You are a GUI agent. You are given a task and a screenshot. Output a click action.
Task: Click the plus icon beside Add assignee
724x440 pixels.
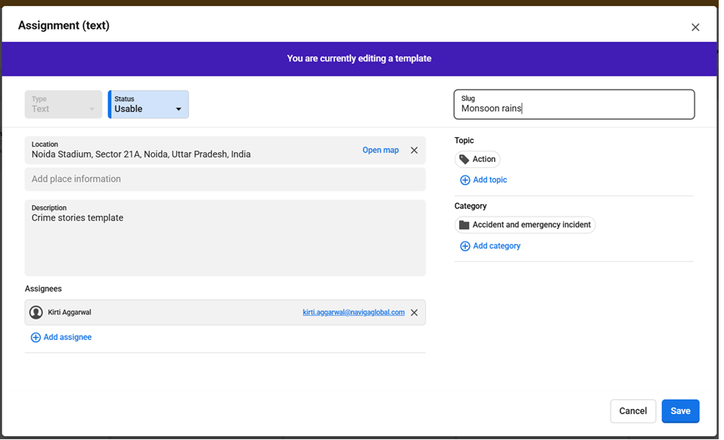click(x=36, y=338)
